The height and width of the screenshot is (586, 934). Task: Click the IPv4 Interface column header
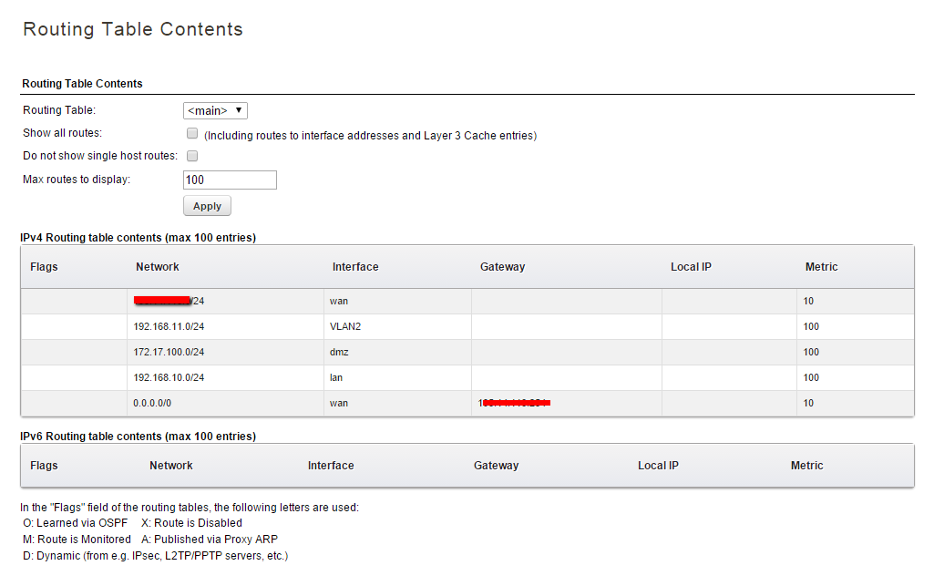[x=355, y=267]
